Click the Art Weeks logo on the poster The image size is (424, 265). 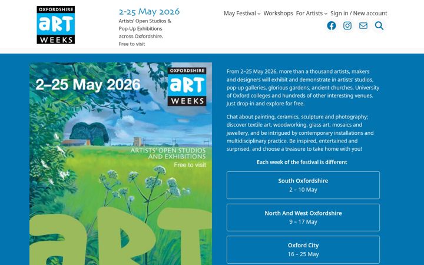[187, 87]
